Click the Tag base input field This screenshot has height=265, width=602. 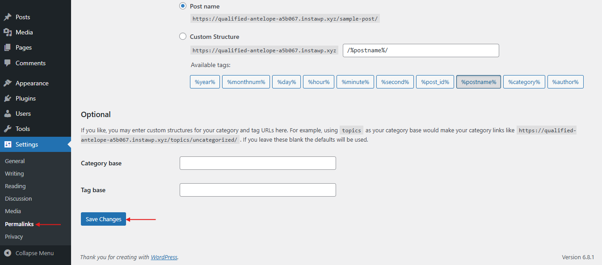coord(258,190)
